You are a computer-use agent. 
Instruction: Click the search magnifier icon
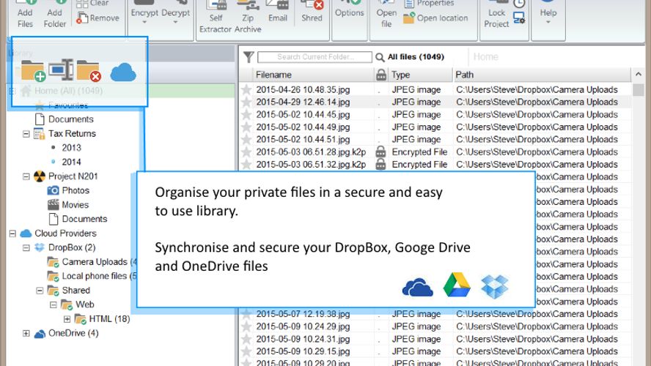(380, 57)
